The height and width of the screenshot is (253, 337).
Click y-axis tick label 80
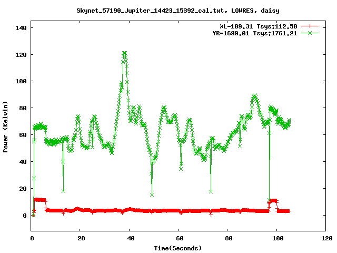point(23,108)
